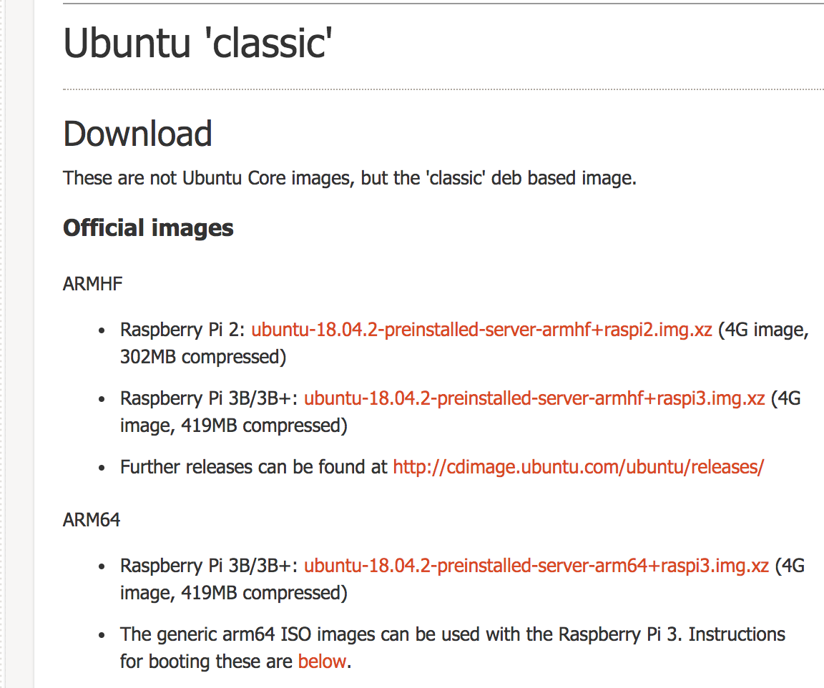The image size is (824, 688).
Task: Click the 'Raspberry Pi 2:' label text
Action: [x=183, y=330]
